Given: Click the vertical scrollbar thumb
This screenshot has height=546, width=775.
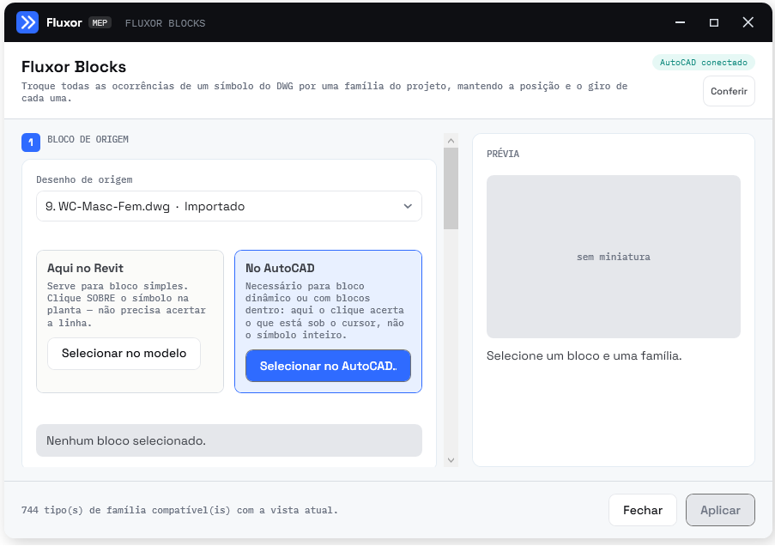Looking at the screenshot, I should [x=451, y=188].
